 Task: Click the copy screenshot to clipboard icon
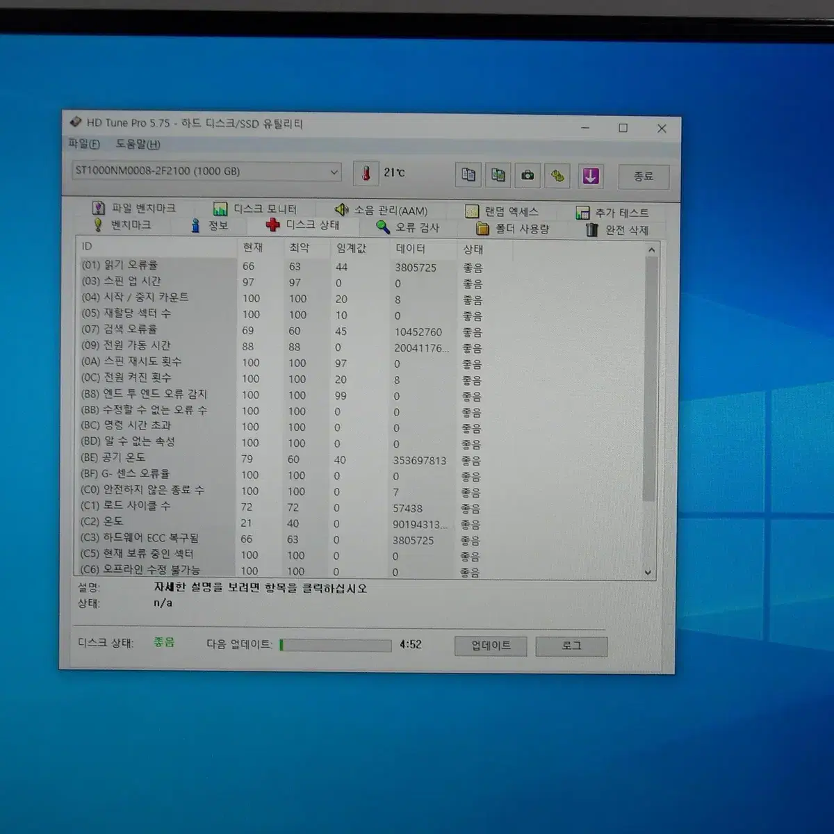(x=498, y=174)
